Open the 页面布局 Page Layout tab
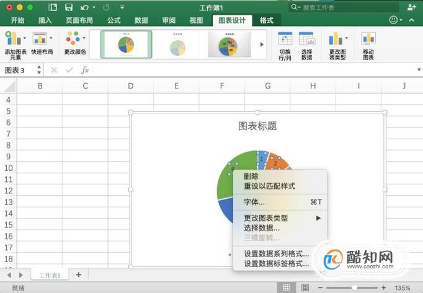 point(79,20)
